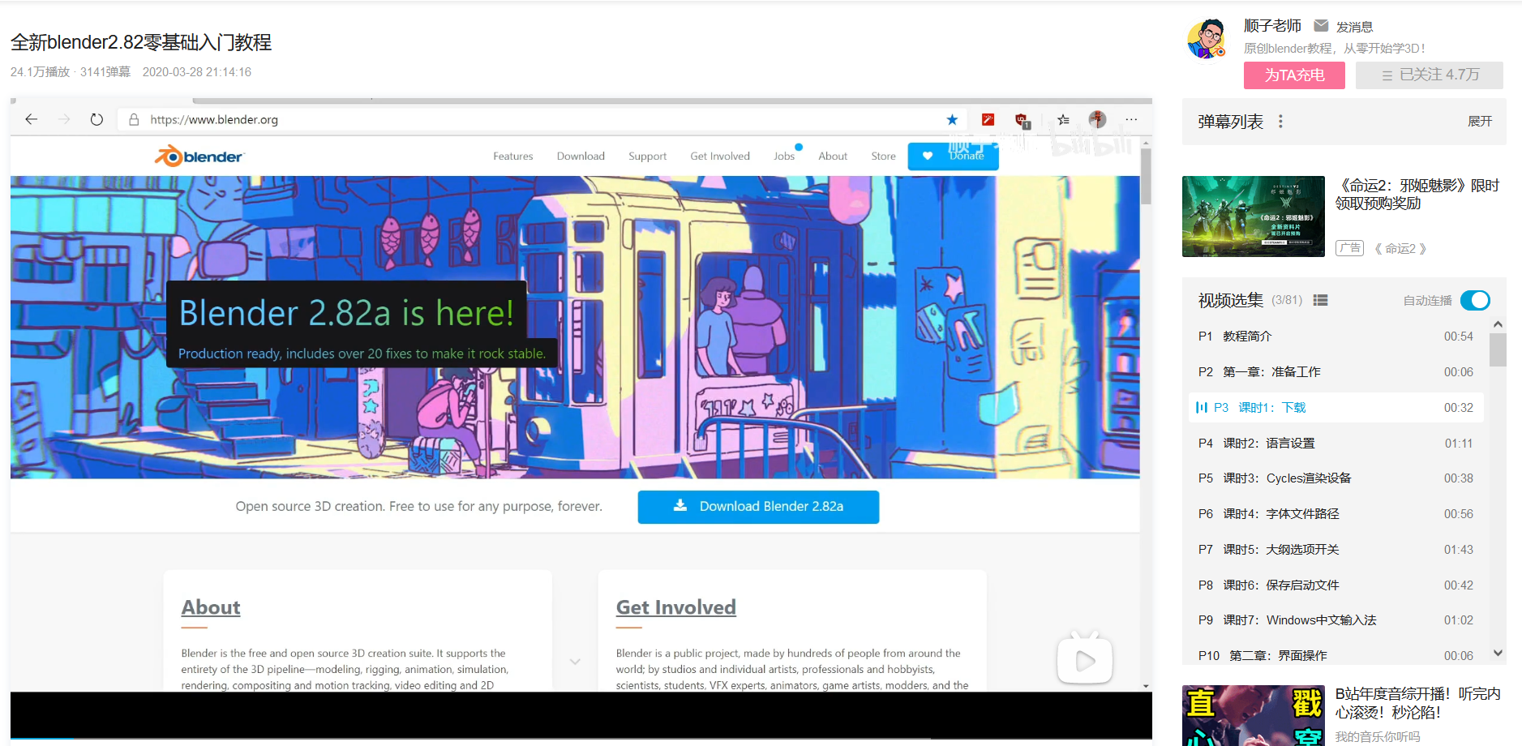Click 发消息 link

click(x=1354, y=27)
